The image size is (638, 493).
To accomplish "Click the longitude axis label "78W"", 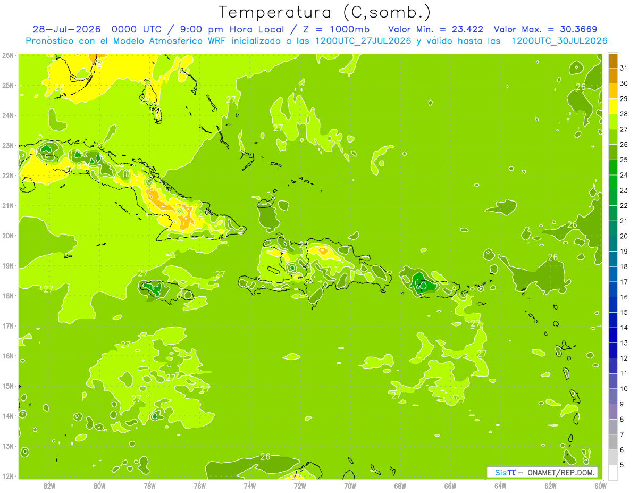I will [x=149, y=486].
